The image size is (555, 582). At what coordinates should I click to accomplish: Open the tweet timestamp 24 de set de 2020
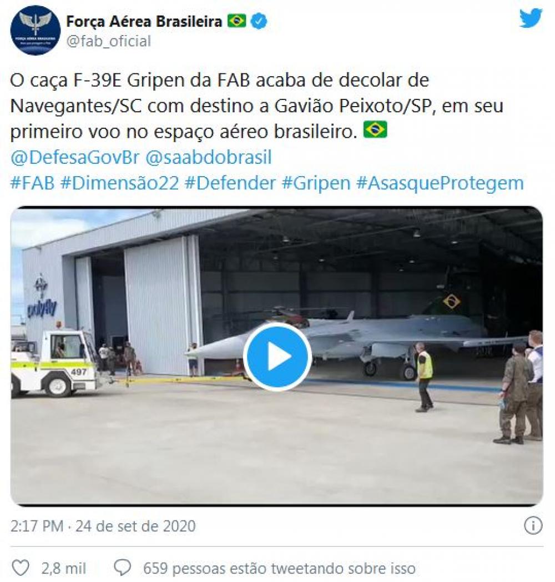coord(135,526)
